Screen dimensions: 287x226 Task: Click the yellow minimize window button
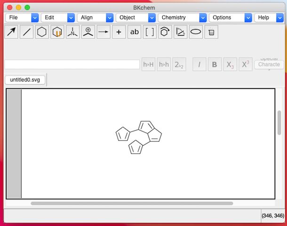[x=18, y=8]
